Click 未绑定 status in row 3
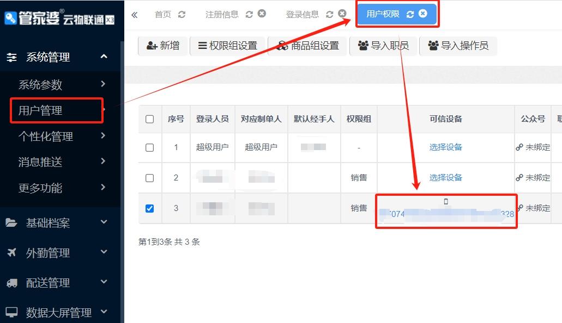Screen dimensions: 562x323 tap(537, 208)
